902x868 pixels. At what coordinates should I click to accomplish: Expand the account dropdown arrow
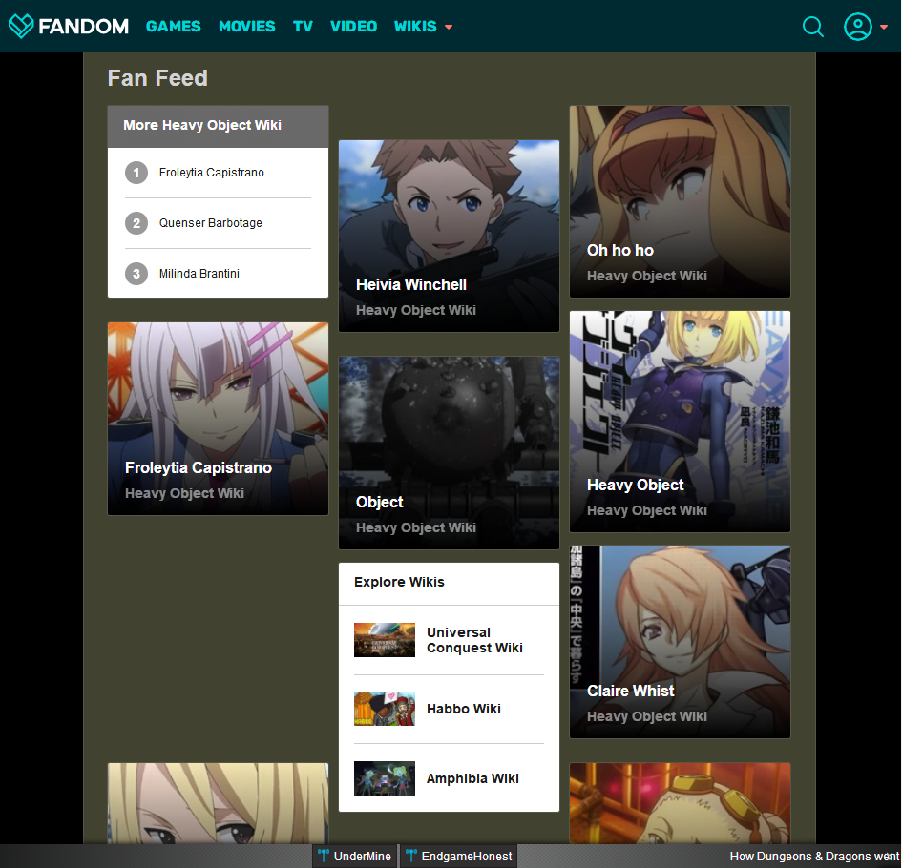click(x=884, y=27)
